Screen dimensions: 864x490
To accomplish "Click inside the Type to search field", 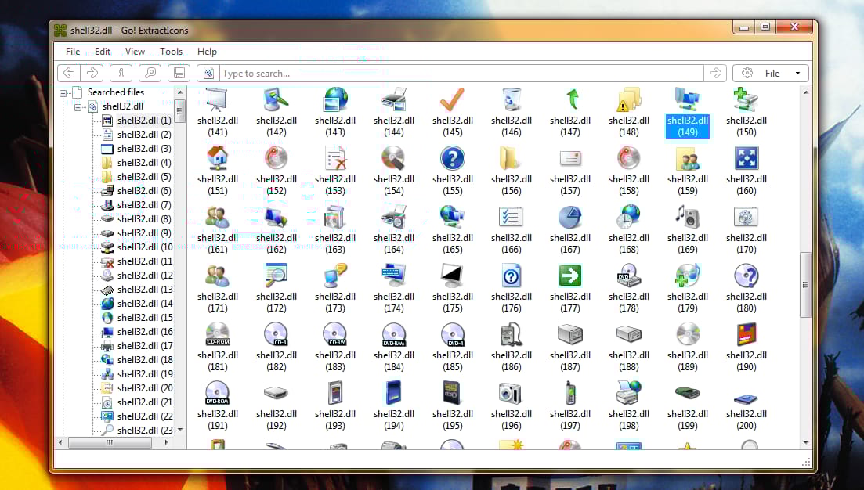I will (461, 74).
